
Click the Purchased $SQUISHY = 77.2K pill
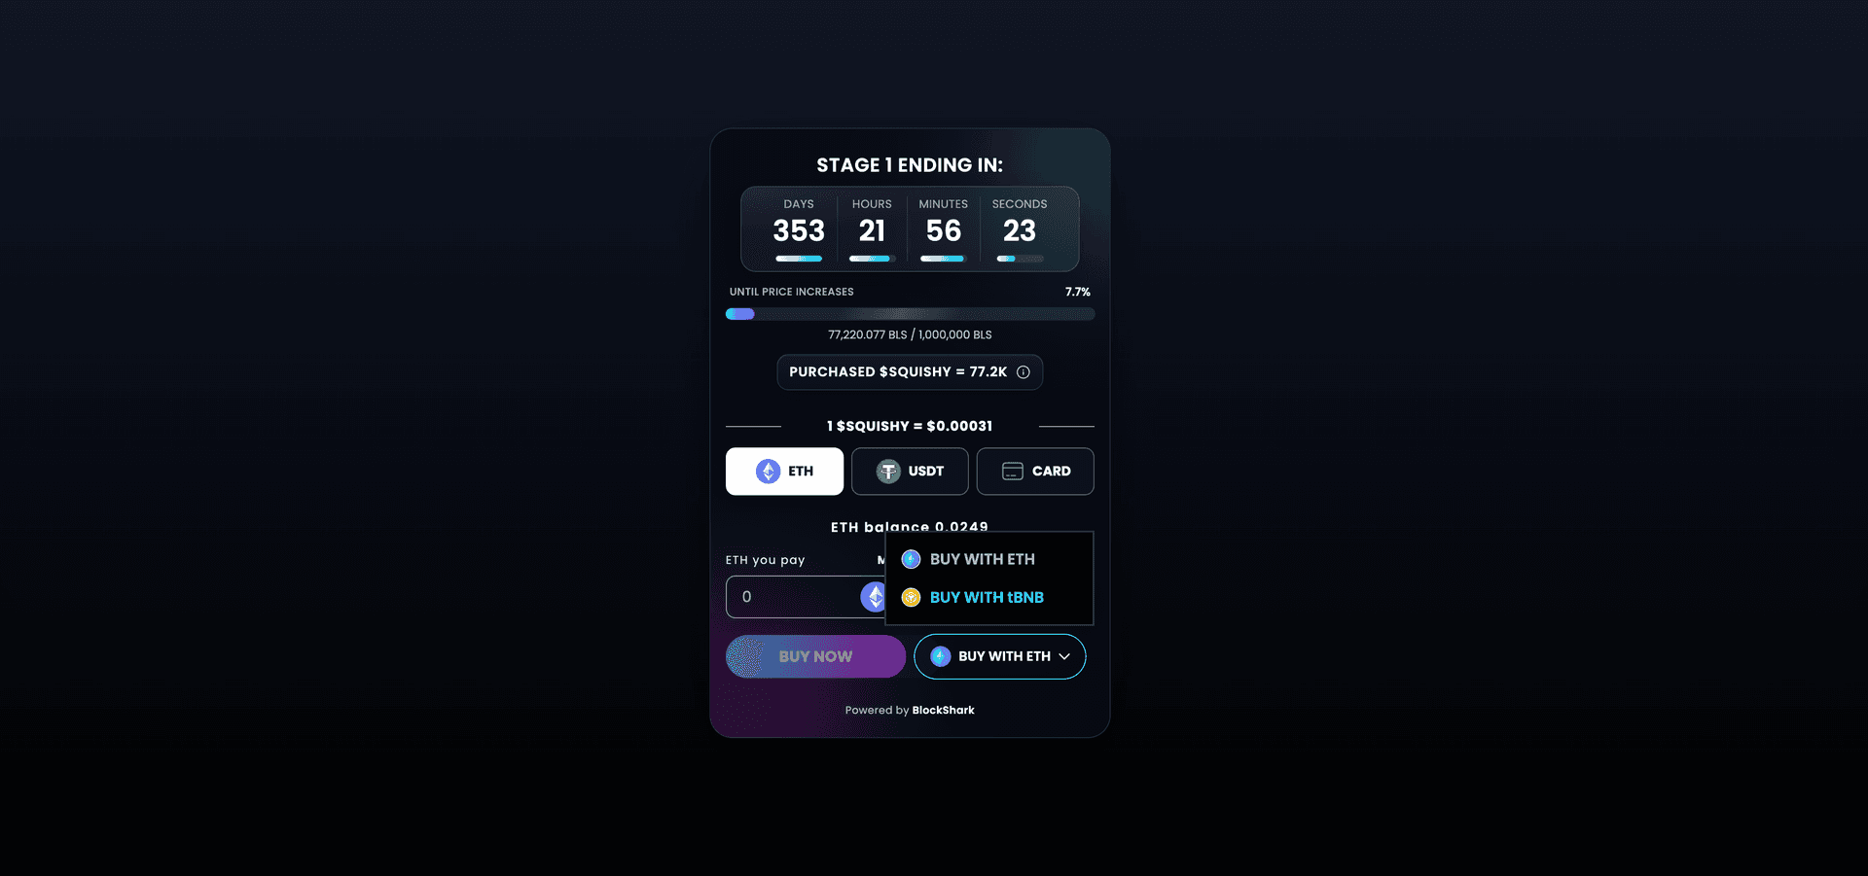[x=910, y=372]
